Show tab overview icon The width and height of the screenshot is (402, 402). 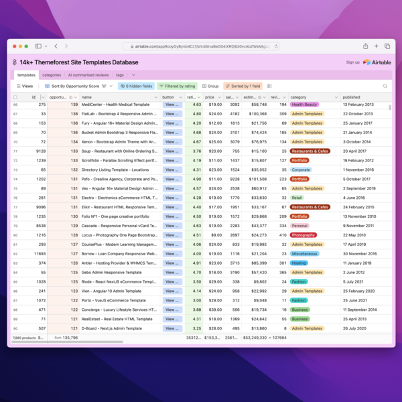pyautogui.click(x=387, y=46)
